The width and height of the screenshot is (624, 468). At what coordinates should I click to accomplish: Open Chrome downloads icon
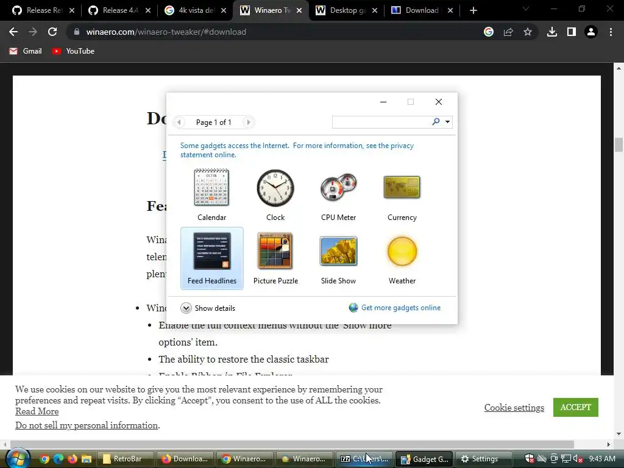click(552, 32)
